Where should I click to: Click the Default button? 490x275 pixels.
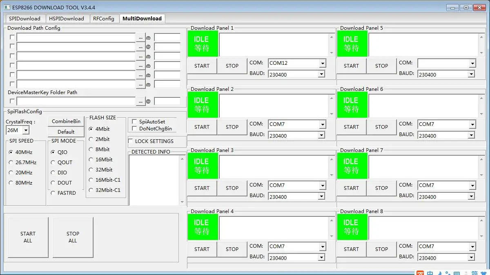click(66, 132)
